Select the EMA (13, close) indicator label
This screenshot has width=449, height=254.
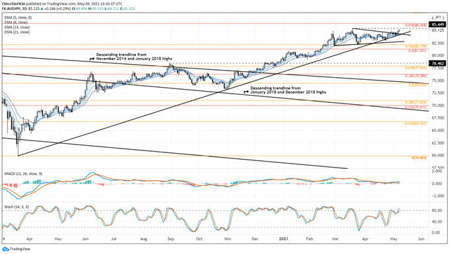[17, 27]
